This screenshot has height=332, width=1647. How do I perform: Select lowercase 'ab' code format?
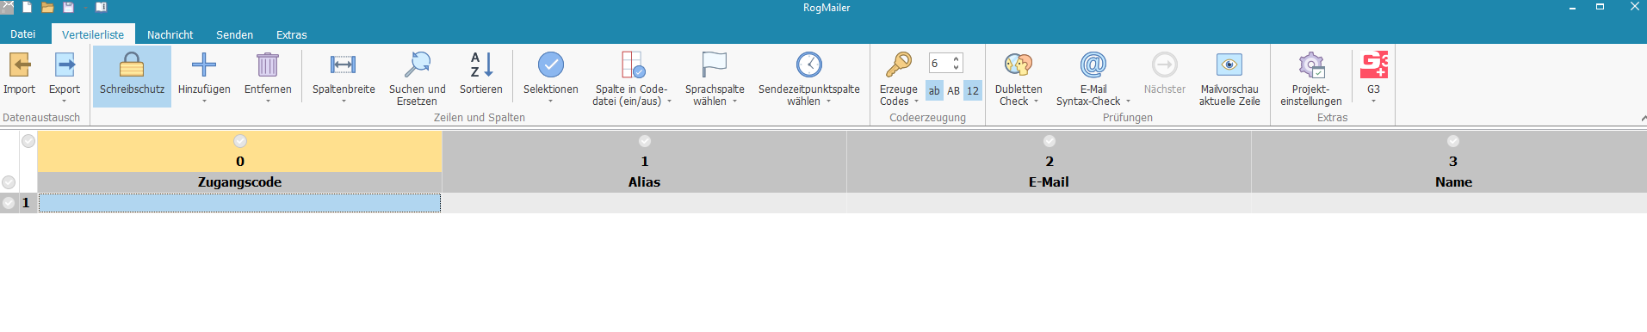(934, 90)
